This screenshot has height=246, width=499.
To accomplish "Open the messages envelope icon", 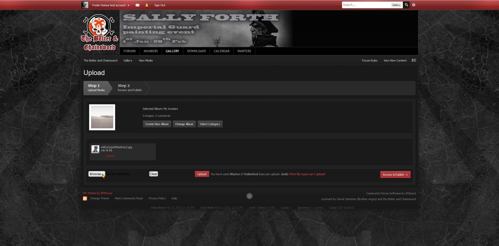I will 137,5.
